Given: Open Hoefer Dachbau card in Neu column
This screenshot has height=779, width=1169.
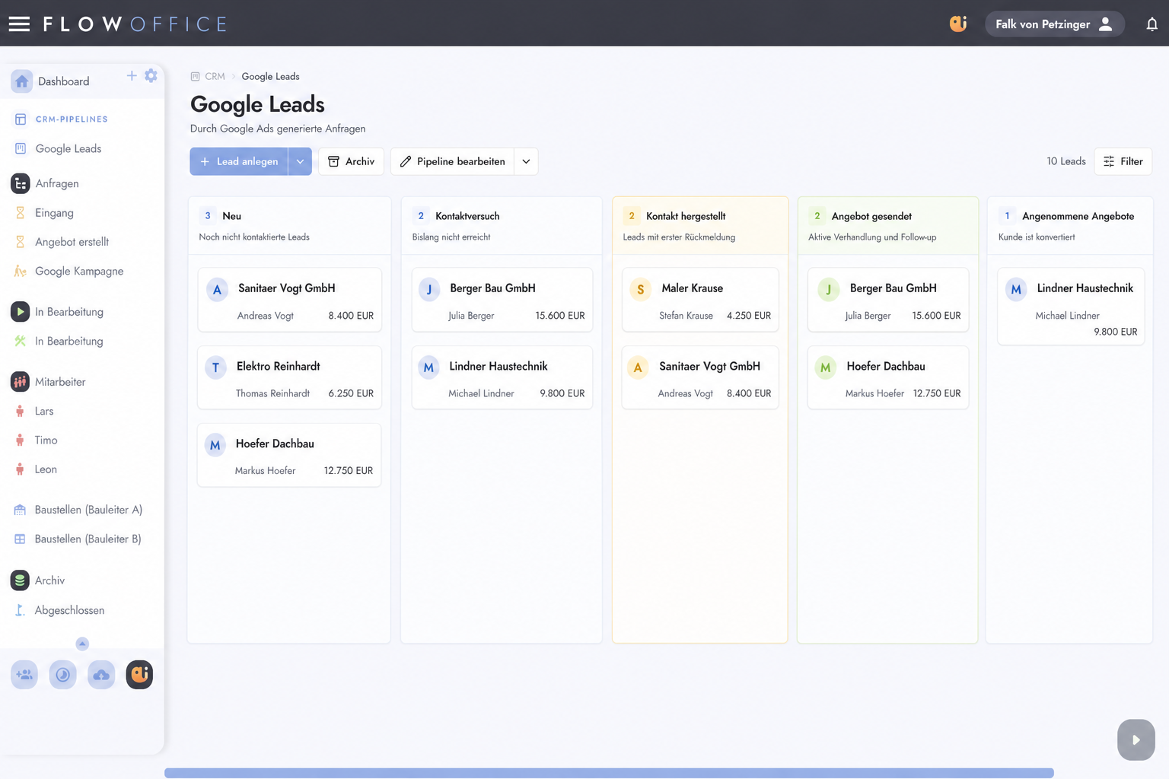Looking at the screenshot, I should click(289, 455).
